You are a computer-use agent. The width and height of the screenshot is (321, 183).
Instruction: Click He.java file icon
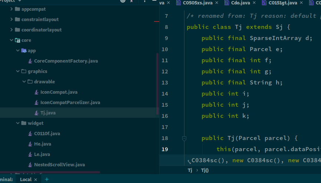pyautogui.click(x=30, y=144)
